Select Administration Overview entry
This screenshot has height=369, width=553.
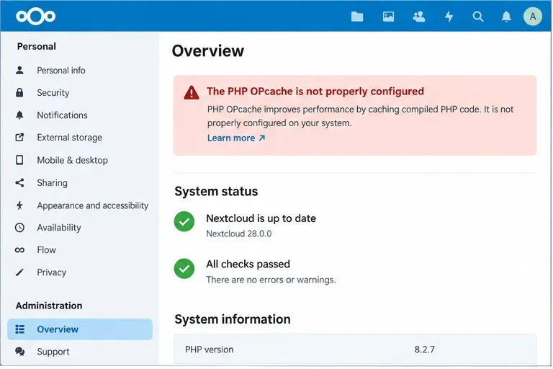point(80,329)
